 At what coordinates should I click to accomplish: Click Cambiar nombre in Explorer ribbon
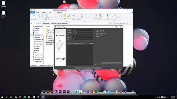pos(74,17)
